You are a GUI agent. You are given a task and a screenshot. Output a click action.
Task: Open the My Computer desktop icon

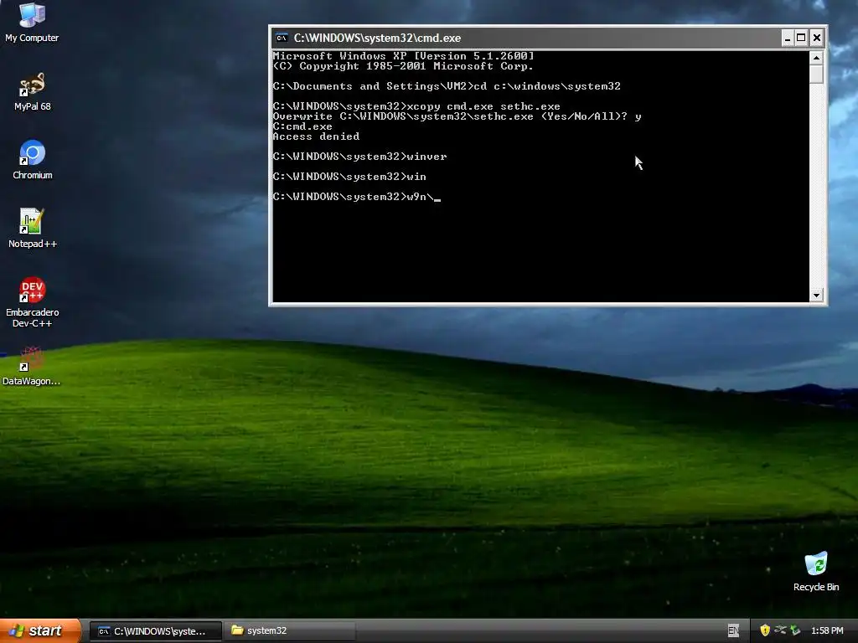(x=32, y=22)
